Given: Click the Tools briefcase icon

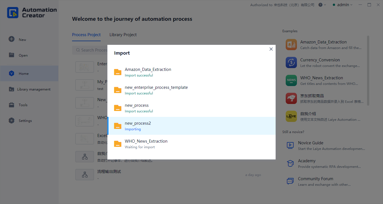Looking at the screenshot, I should 11,105.
